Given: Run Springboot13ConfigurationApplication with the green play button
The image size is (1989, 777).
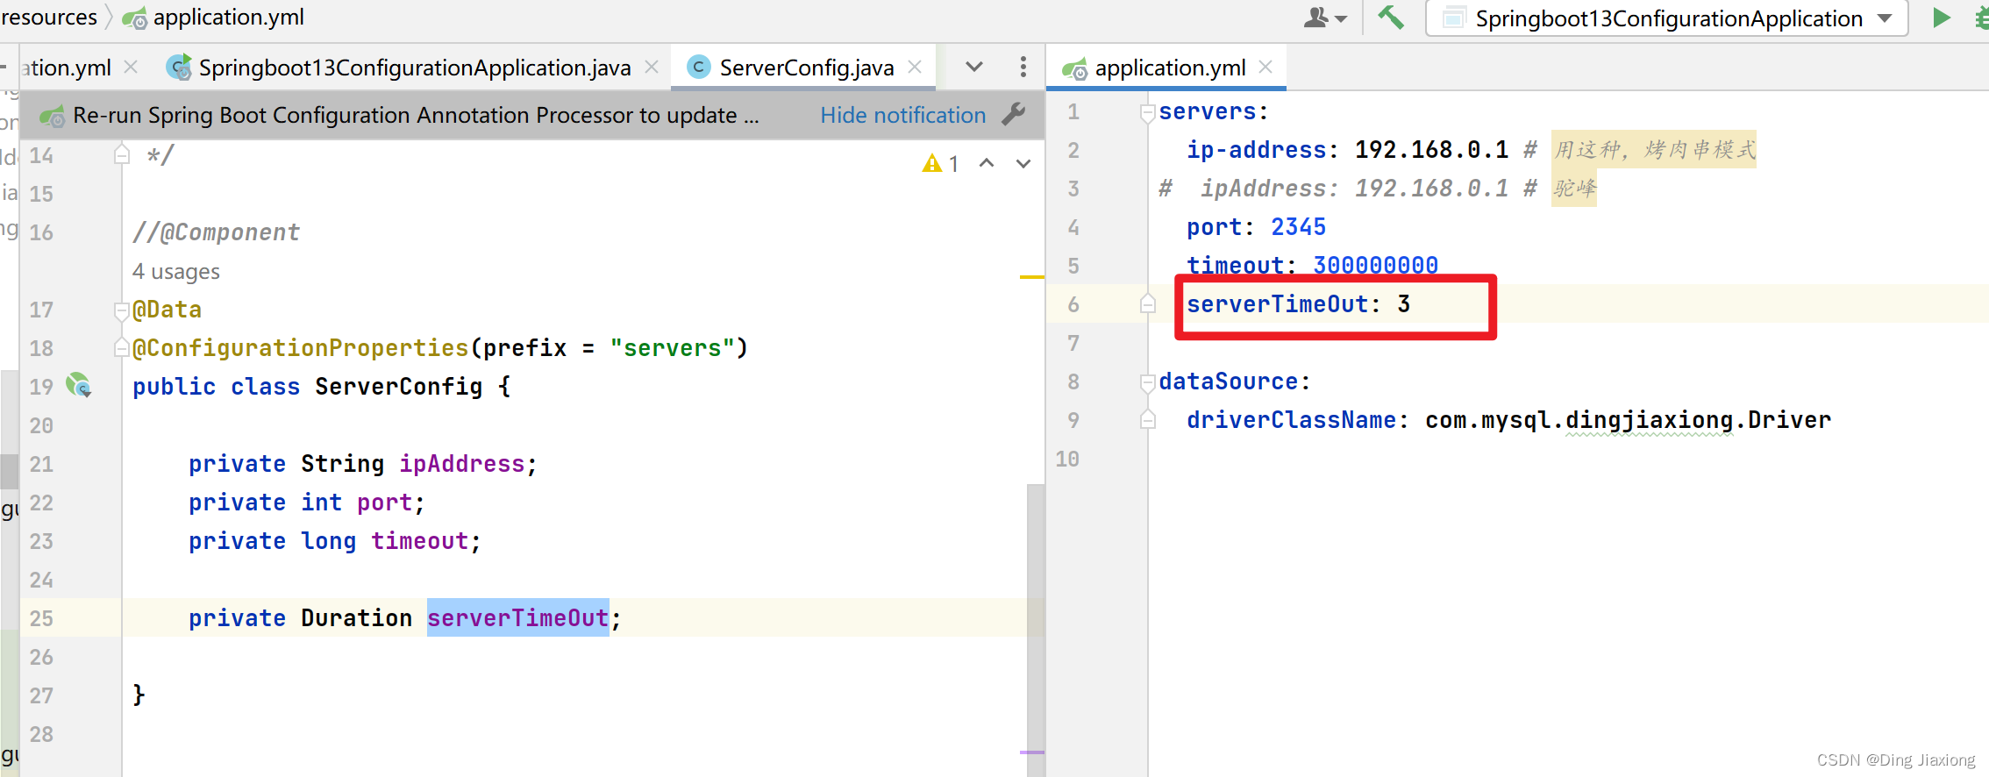Looking at the screenshot, I should 1942,18.
